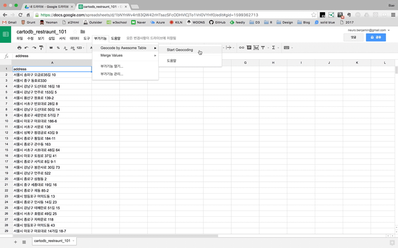The image size is (398, 248).
Task: Open the D3 bookmarks folder
Action: point(255,22)
